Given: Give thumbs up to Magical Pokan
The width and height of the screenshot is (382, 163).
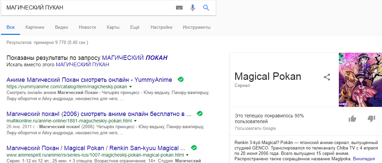Looking at the screenshot, I should 352,119.
